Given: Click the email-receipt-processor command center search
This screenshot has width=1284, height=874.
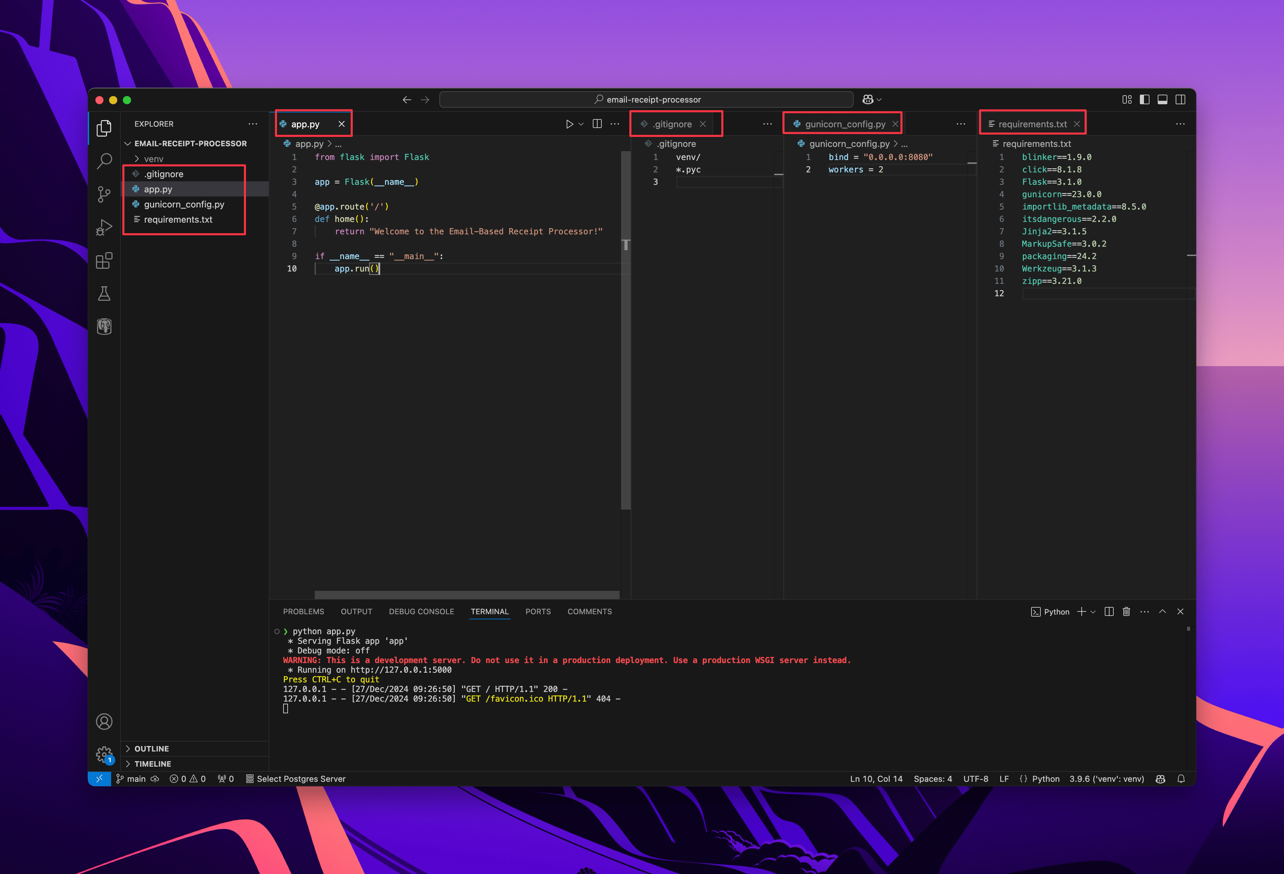Looking at the screenshot, I should [x=646, y=99].
